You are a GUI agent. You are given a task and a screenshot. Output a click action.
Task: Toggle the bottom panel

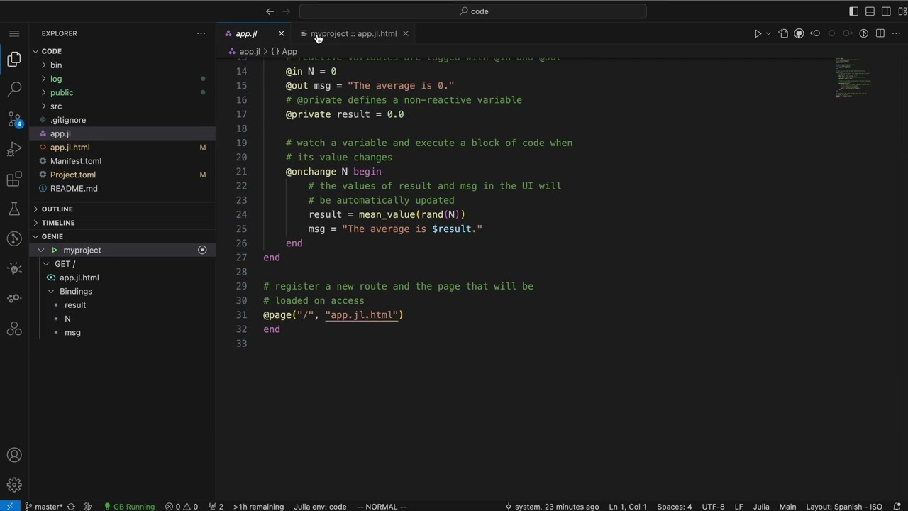tap(870, 11)
